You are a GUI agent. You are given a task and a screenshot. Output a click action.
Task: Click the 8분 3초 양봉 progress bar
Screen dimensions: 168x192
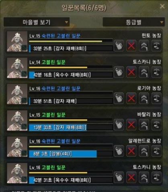(x=71, y=154)
